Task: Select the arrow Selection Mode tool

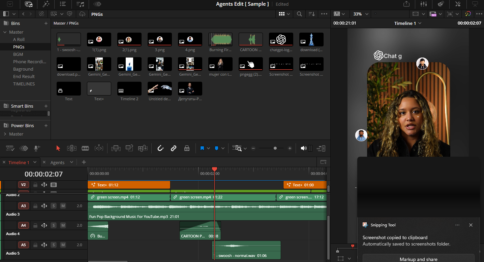Action: click(x=58, y=148)
